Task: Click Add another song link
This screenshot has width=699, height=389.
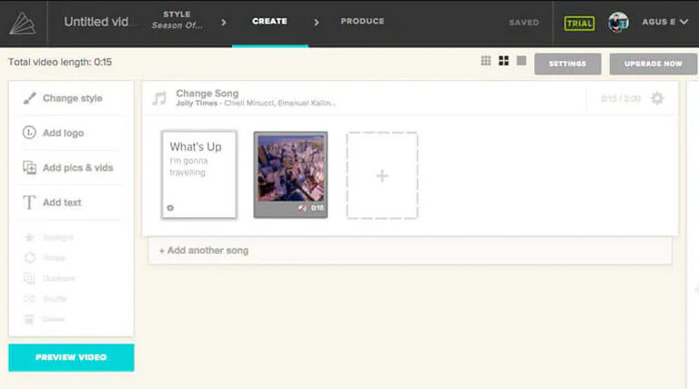Action: coord(204,251)
